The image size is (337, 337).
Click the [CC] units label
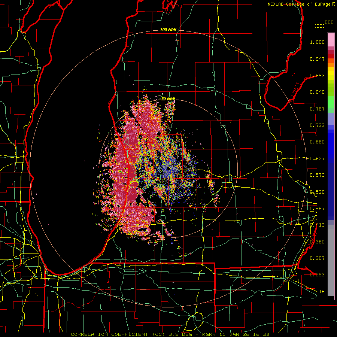point(320,26)
